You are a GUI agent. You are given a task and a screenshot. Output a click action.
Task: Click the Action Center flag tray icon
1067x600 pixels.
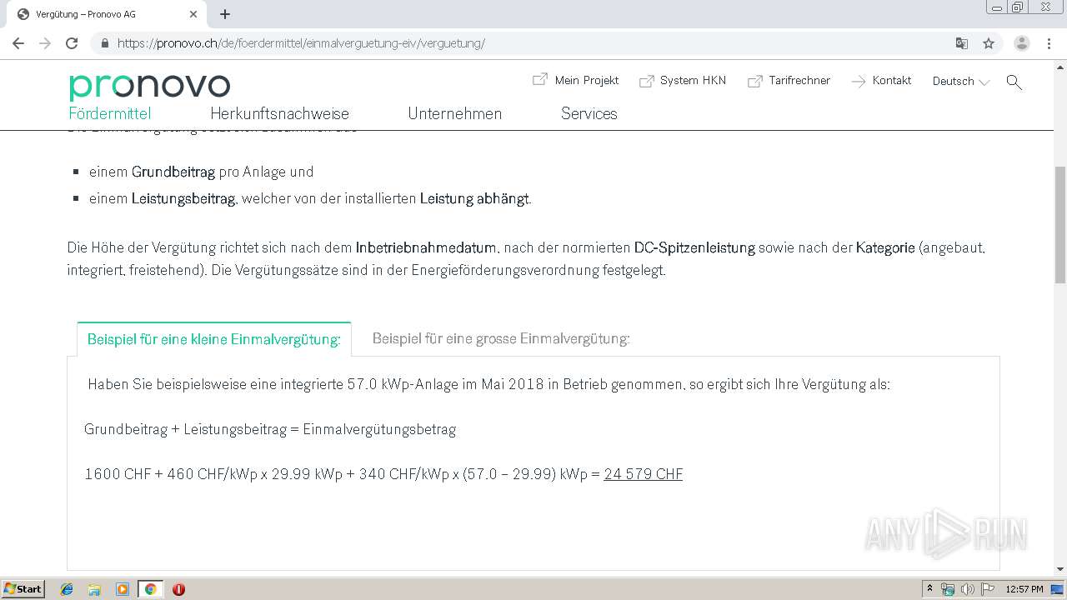(x=988, y=589)
